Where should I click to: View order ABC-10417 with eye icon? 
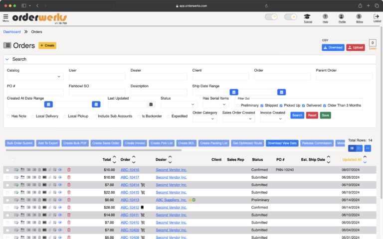tap(60, 177)
